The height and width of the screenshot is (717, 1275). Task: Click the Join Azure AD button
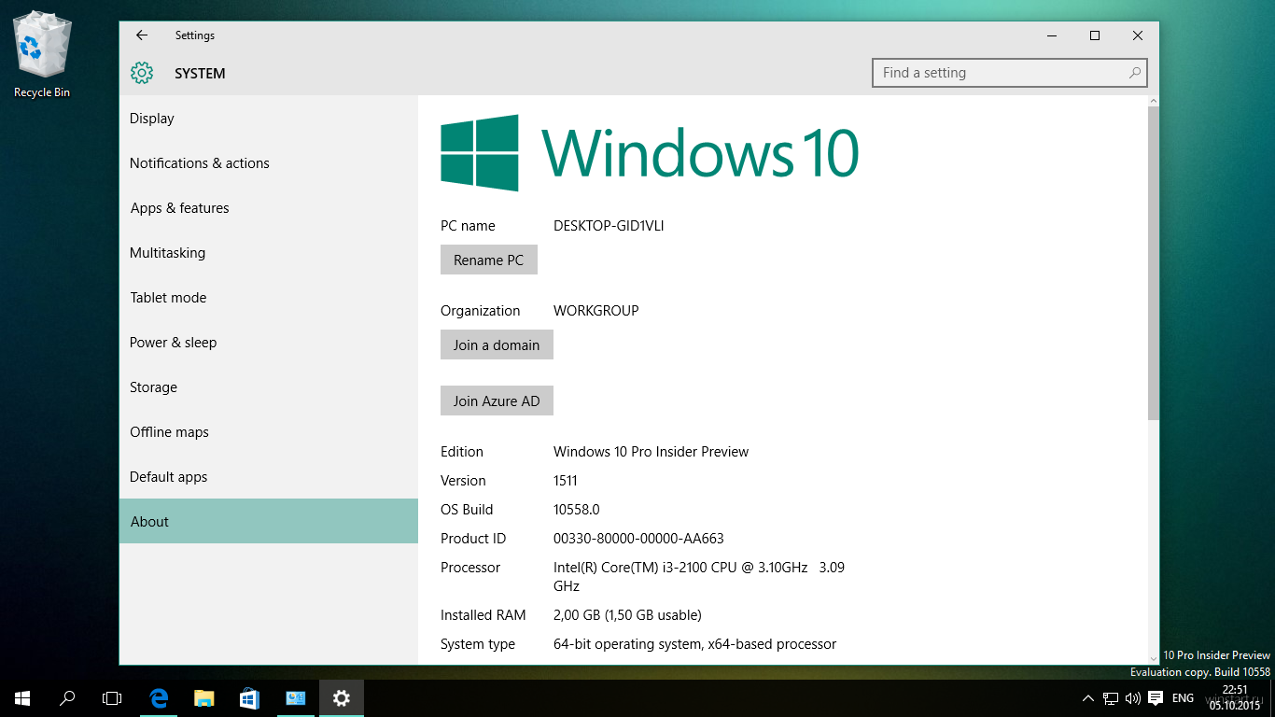point(497,401)
